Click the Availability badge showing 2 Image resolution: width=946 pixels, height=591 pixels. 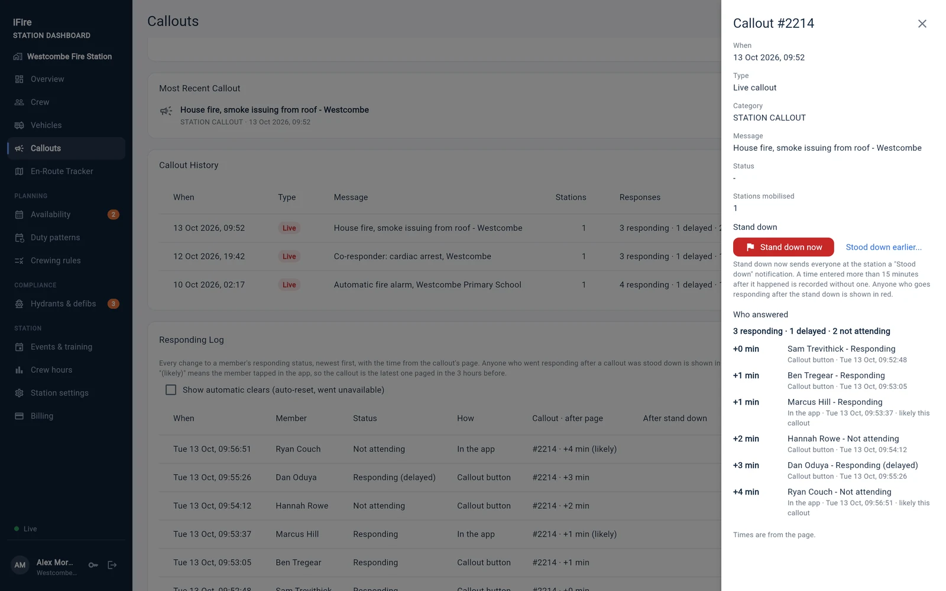(x=114, y=215)
